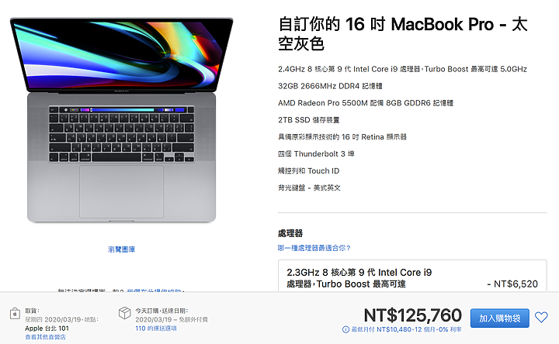Click the 處理器 section heading

(290, 233)
